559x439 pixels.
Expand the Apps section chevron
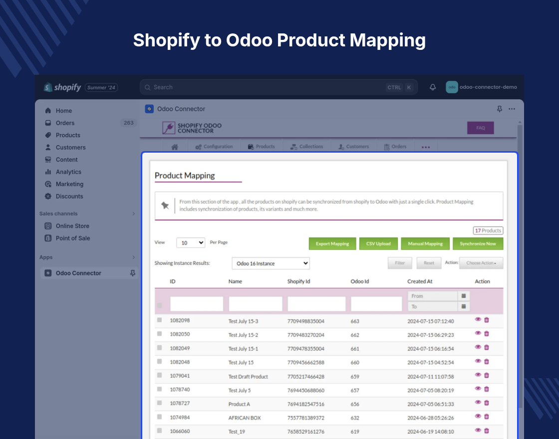coord(134,257)
